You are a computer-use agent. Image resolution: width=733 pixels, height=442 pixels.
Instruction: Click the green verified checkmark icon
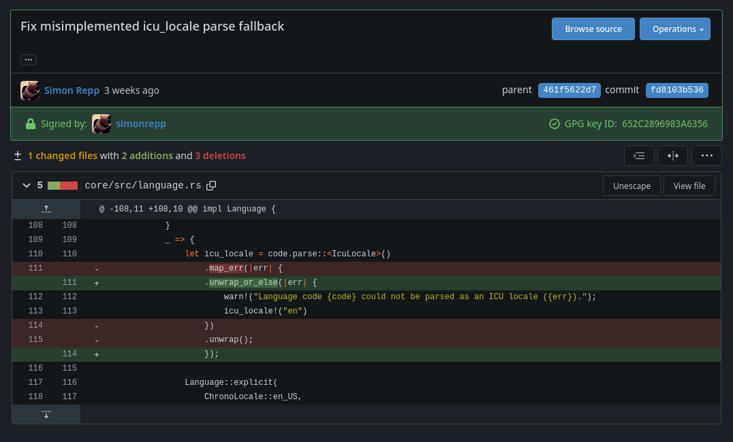pos(555,124)
